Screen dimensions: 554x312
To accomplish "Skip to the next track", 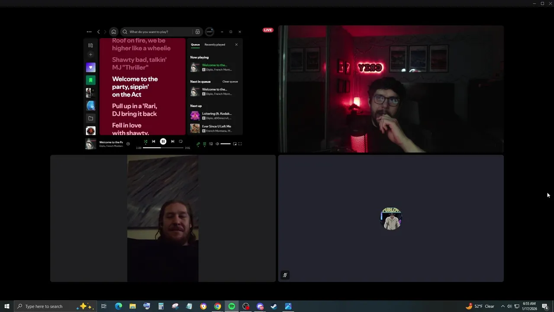I will pos(173,141).
